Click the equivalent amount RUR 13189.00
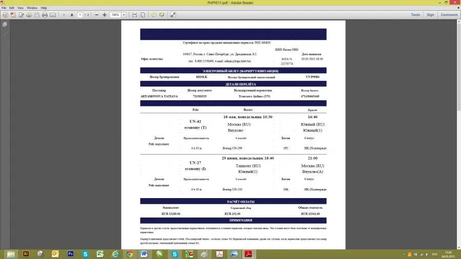This screenshot has width=461, height=259. (171, 214)
